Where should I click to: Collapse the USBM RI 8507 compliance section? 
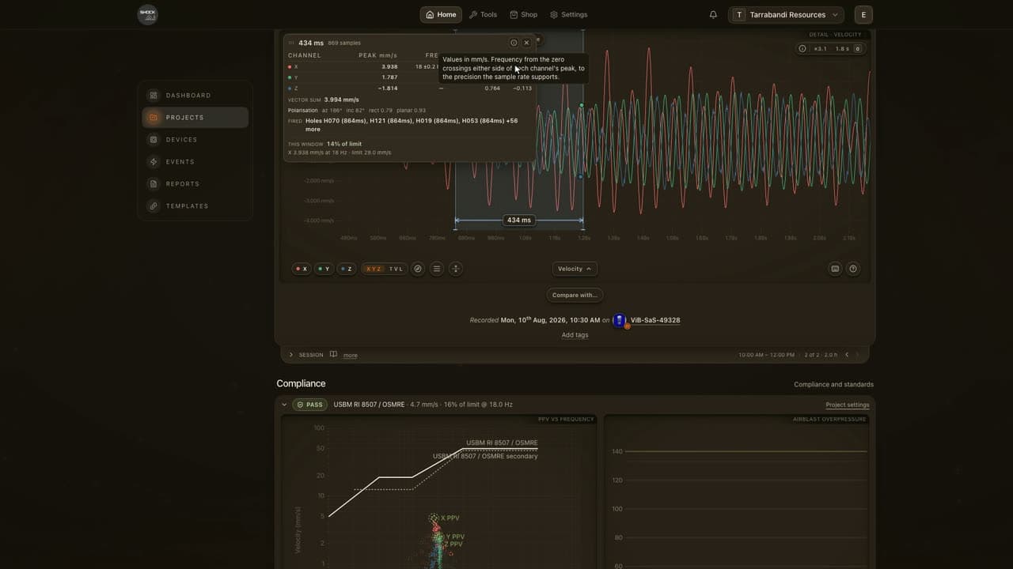click(284, 405)
